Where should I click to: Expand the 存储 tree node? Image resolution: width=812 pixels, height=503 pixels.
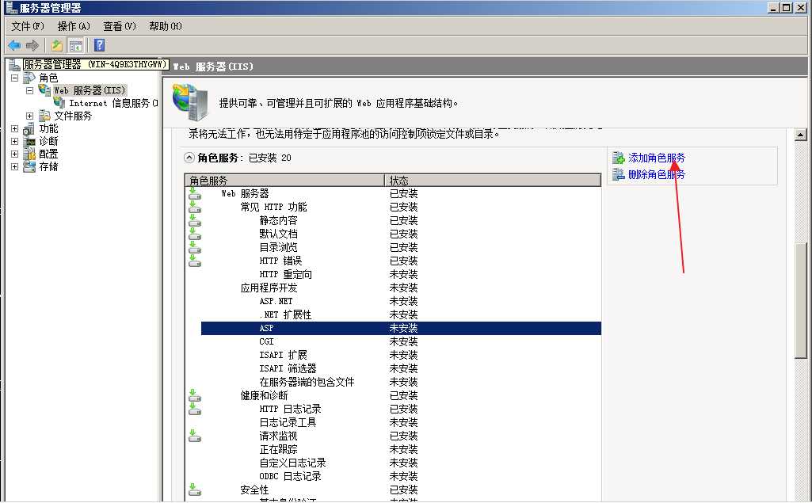click(x=14, y=166)
